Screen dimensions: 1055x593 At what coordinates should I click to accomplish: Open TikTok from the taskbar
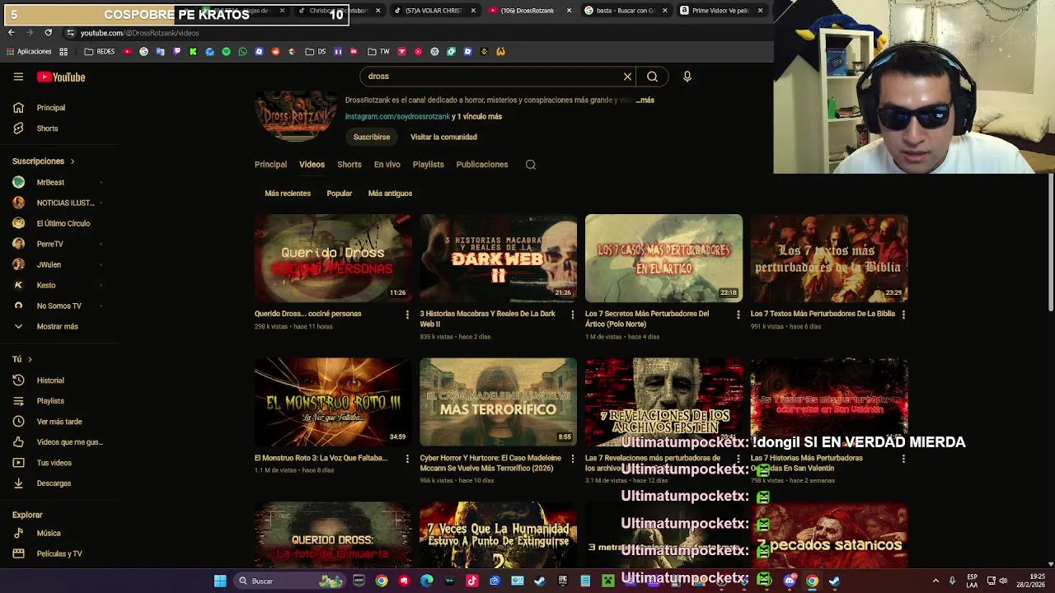pyautogui.click(x=472, y=581)
